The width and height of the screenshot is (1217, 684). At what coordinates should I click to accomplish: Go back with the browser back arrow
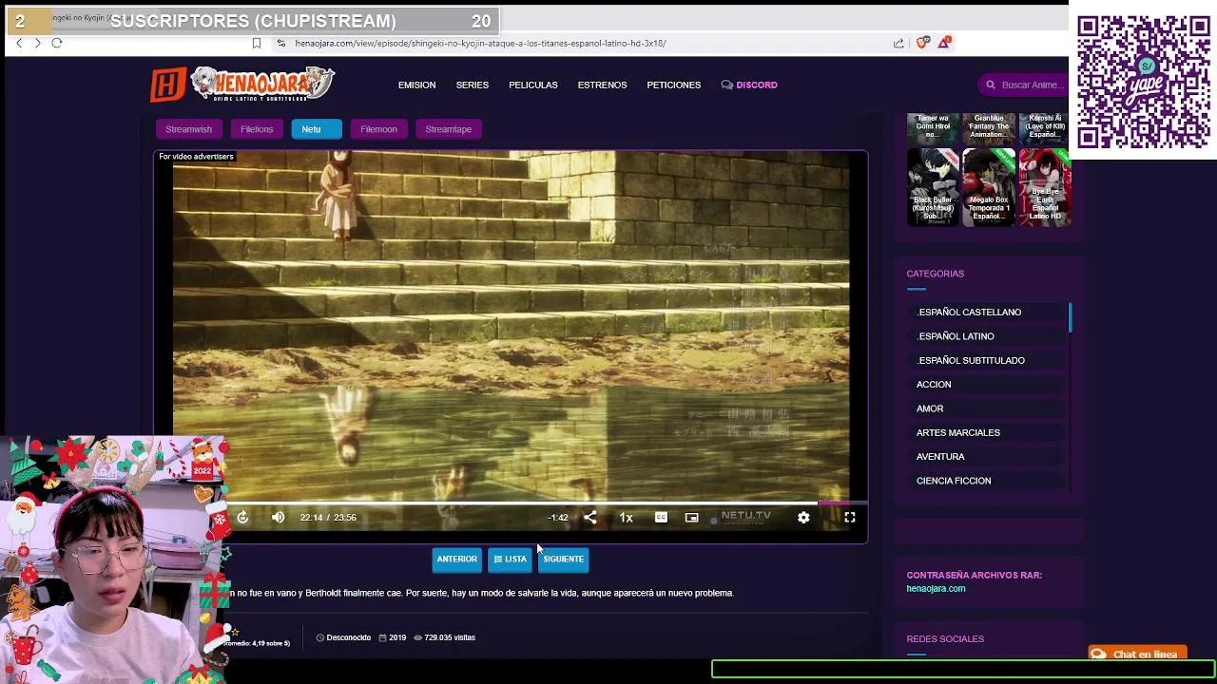coord(19,43)
